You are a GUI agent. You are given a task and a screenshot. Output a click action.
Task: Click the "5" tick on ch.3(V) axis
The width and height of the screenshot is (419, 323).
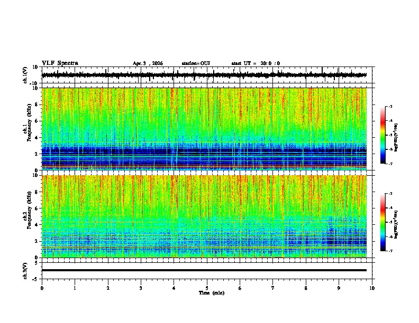[37, 262]
